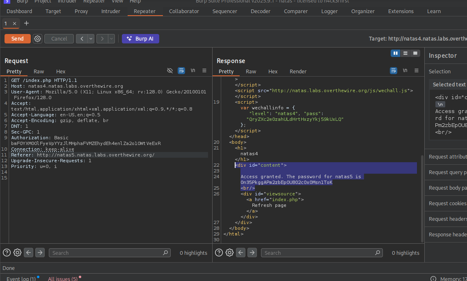The width and height of the screenshot is (467, 281).
Task: Select side-by-side layout icon
Action: click(396, 53)
